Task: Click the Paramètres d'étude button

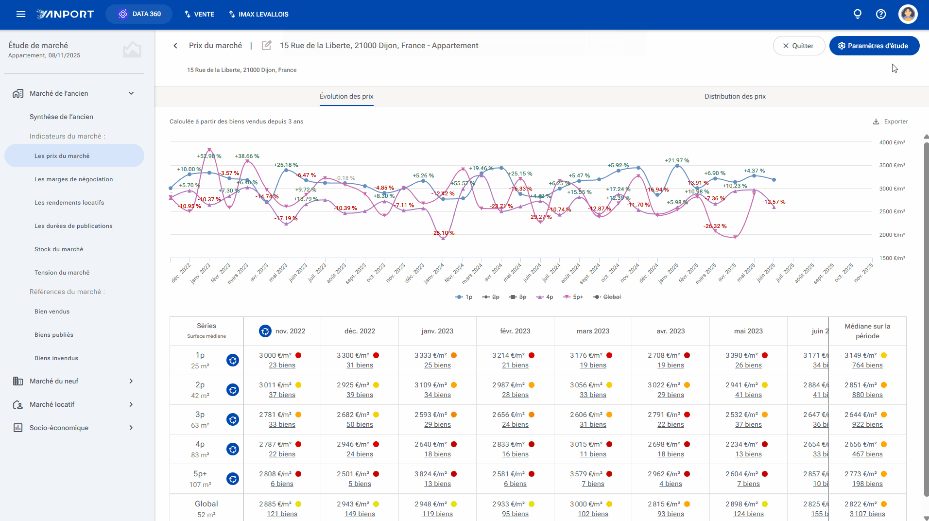Action: (x=874, y=46)
